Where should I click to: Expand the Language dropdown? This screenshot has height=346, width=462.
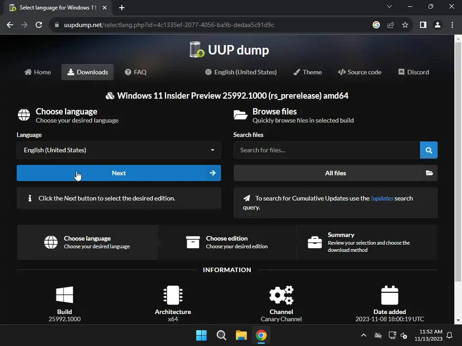[x=119, y=150]
